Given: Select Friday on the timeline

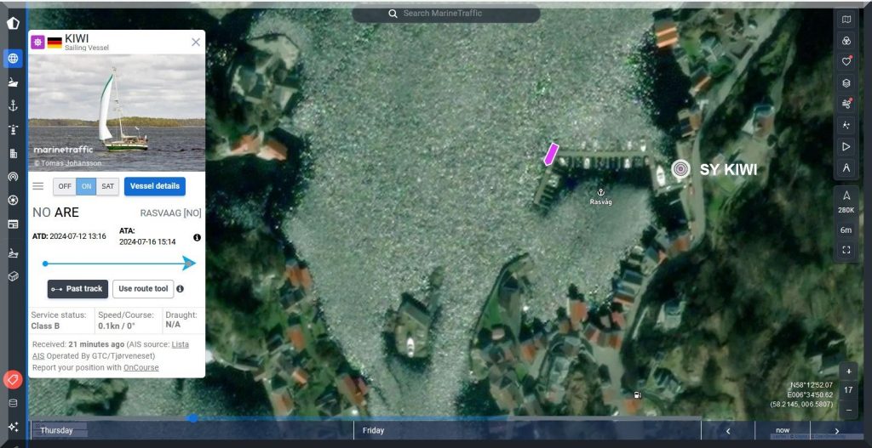Looking at the screenshot, I should coord(373,431).
